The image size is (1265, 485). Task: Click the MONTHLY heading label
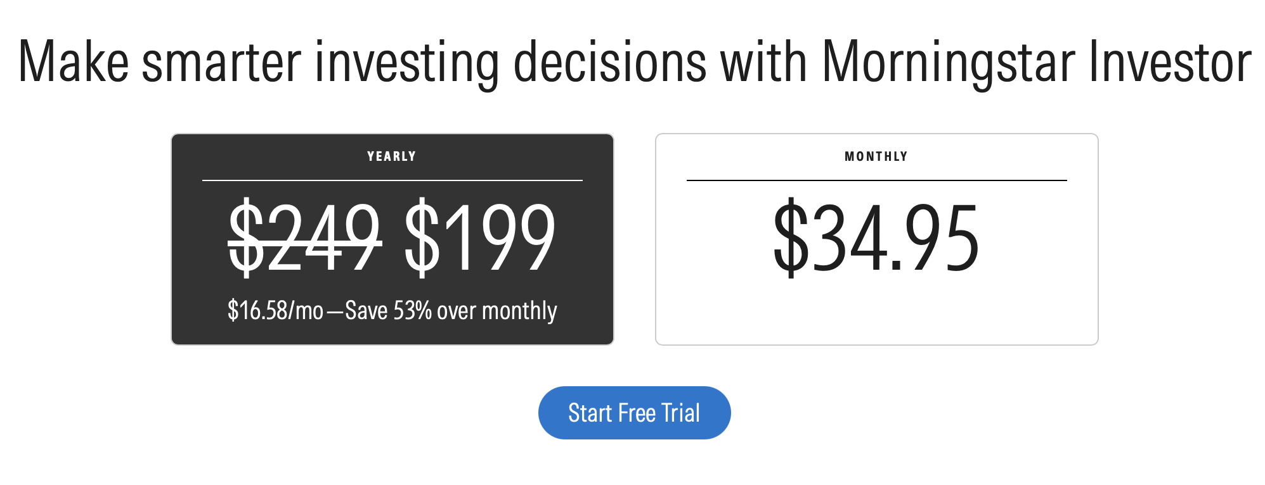pos(876,156)
